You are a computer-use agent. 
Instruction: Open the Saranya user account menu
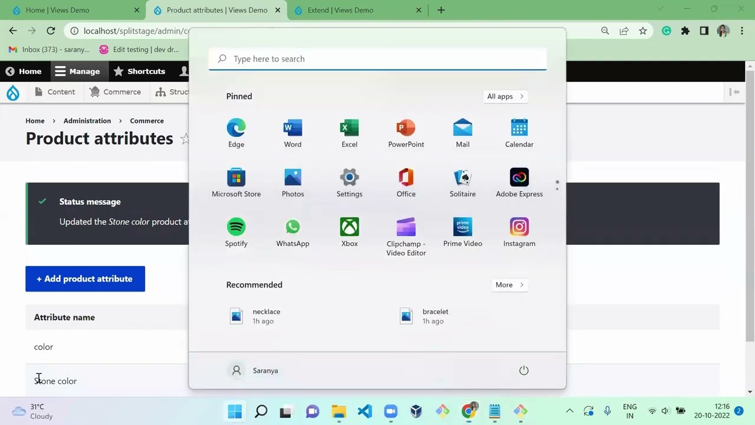click(254, 371)
